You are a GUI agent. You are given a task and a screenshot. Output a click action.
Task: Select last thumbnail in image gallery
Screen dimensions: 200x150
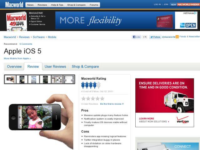coord(68,79)
